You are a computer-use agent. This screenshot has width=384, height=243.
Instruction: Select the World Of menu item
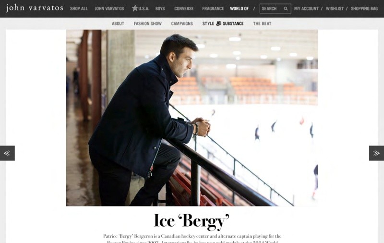[x=239, y=9]
